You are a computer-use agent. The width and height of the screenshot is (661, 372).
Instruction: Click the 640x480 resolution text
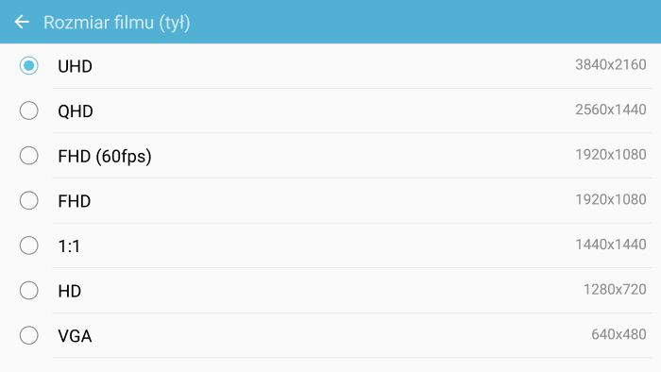[619, 334]
